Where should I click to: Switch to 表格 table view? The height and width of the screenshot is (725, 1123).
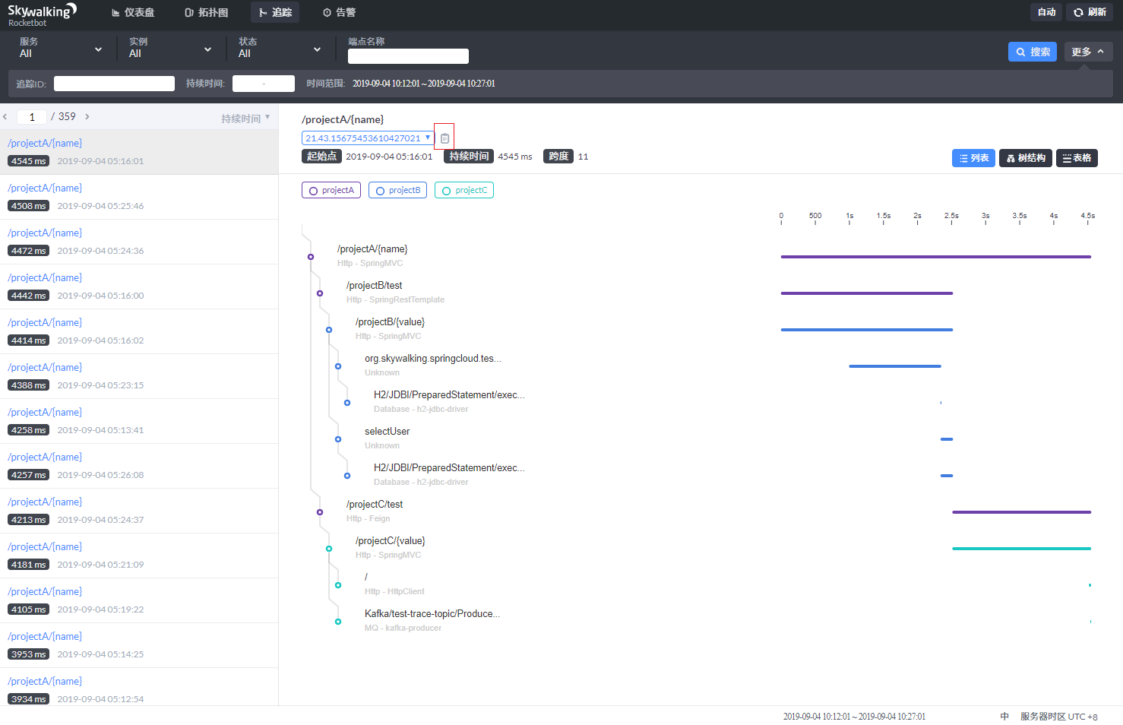[1077, 158]
